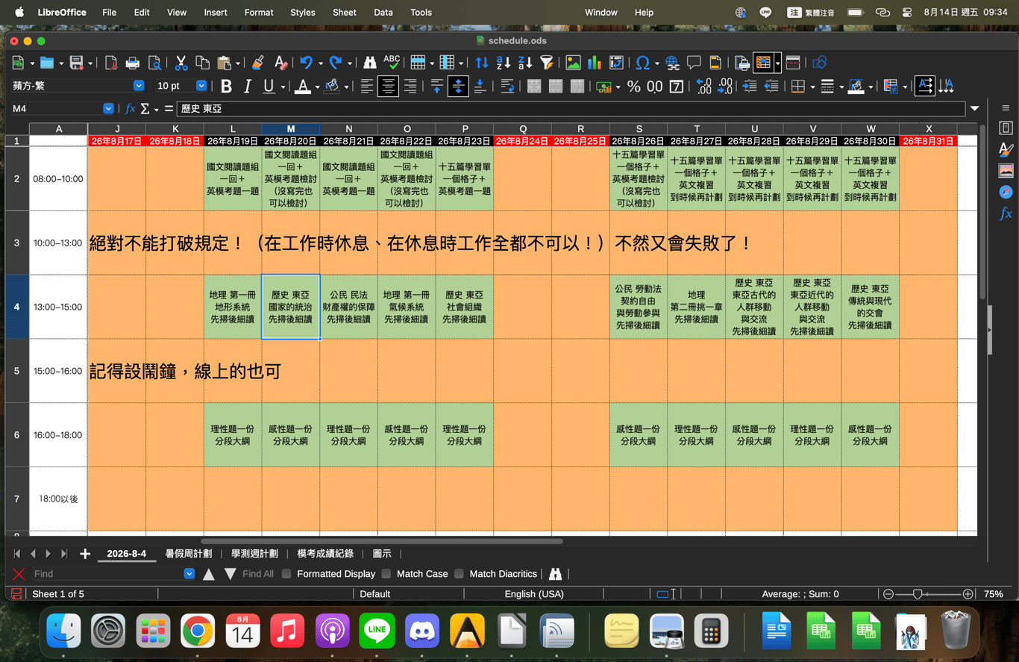
Task: Open the Function Wizard fx icon
Action: 130,108
